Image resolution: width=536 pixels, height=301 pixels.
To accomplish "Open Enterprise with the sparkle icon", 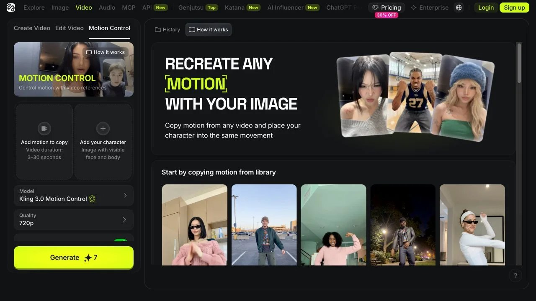I will tap(430, 8).
